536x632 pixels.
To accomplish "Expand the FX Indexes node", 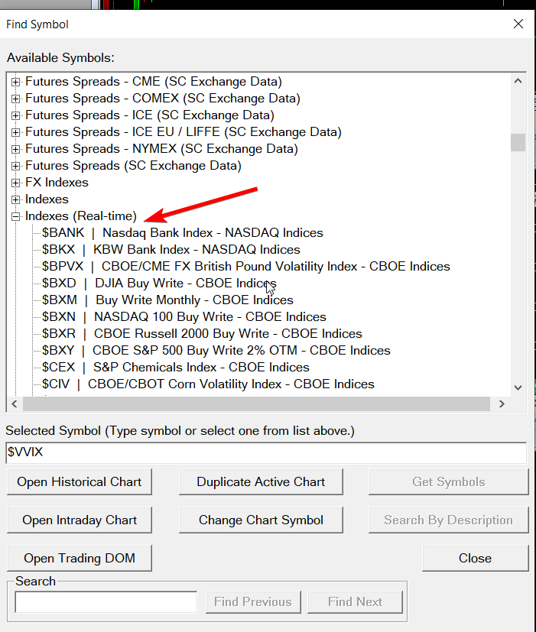I will click(x=15, y=183).
